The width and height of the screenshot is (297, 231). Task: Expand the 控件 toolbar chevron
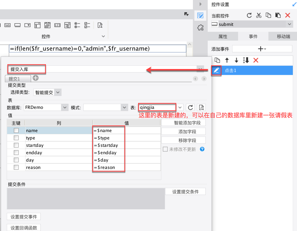coord(103,36)
